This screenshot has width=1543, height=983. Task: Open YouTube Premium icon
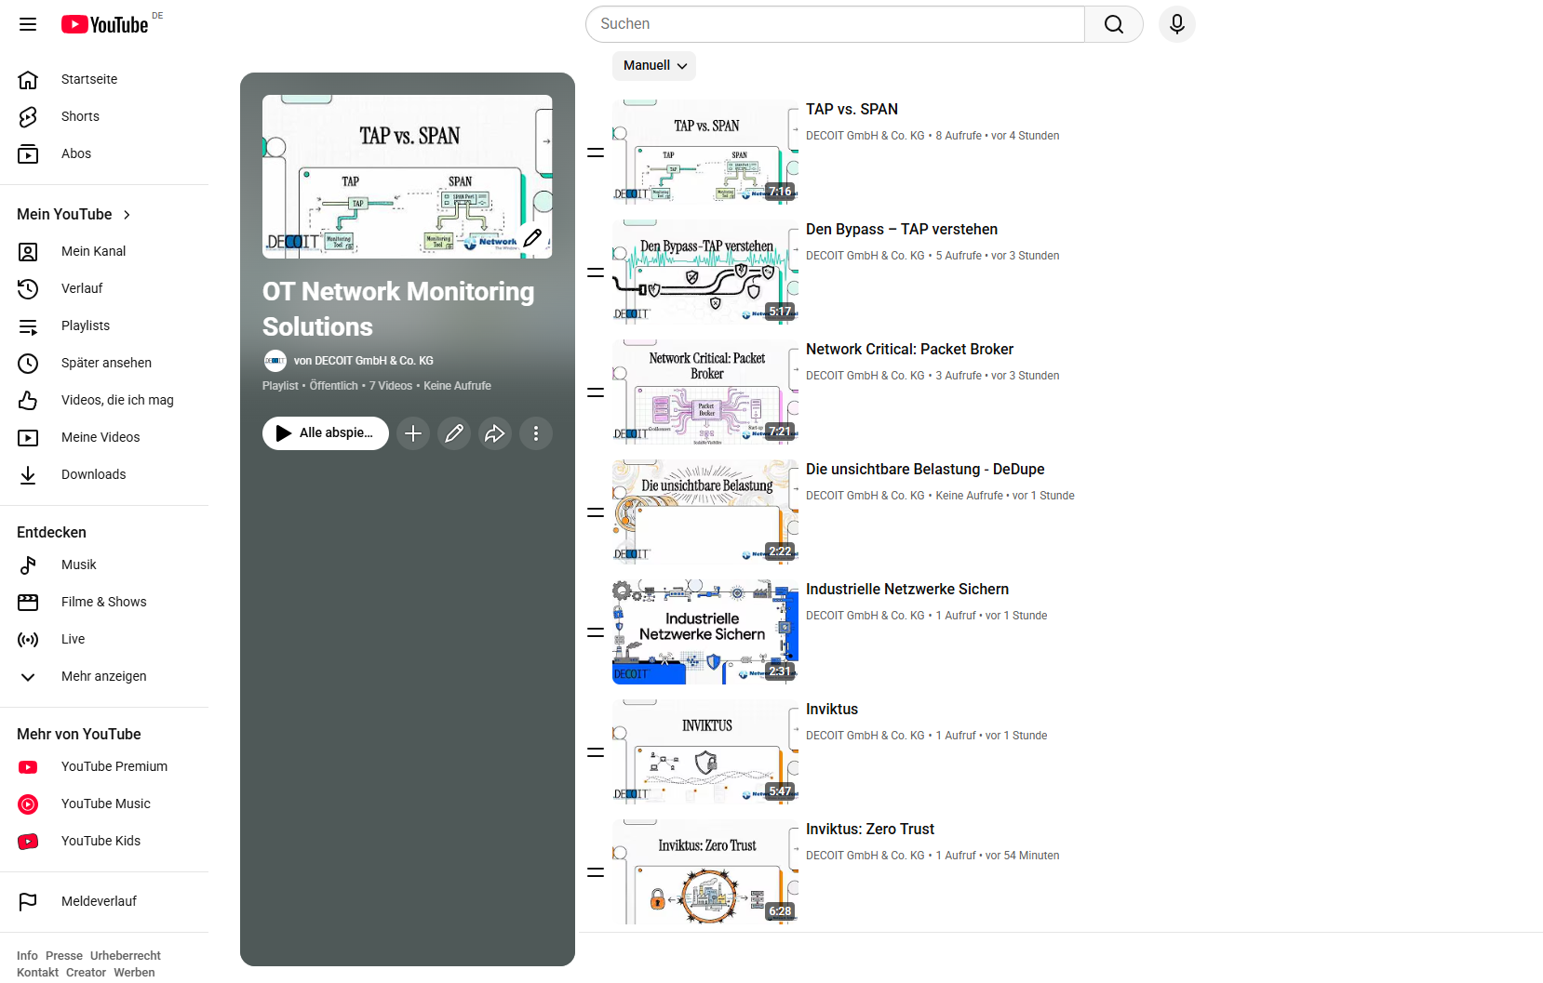(28, 766)
